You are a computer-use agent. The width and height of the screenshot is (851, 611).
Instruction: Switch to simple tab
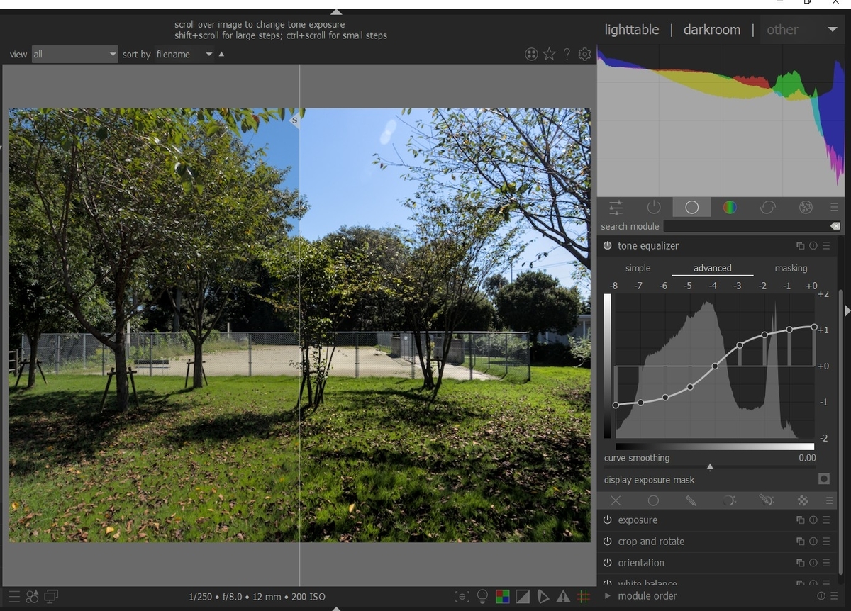click(638, 268)
